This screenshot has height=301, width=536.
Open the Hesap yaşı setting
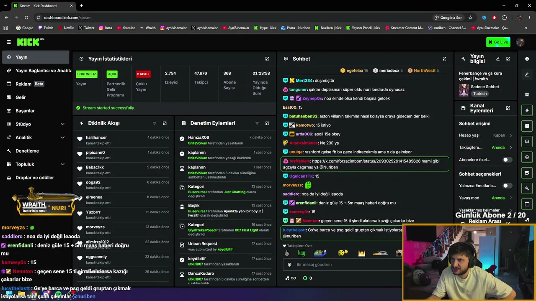[485, 135]
